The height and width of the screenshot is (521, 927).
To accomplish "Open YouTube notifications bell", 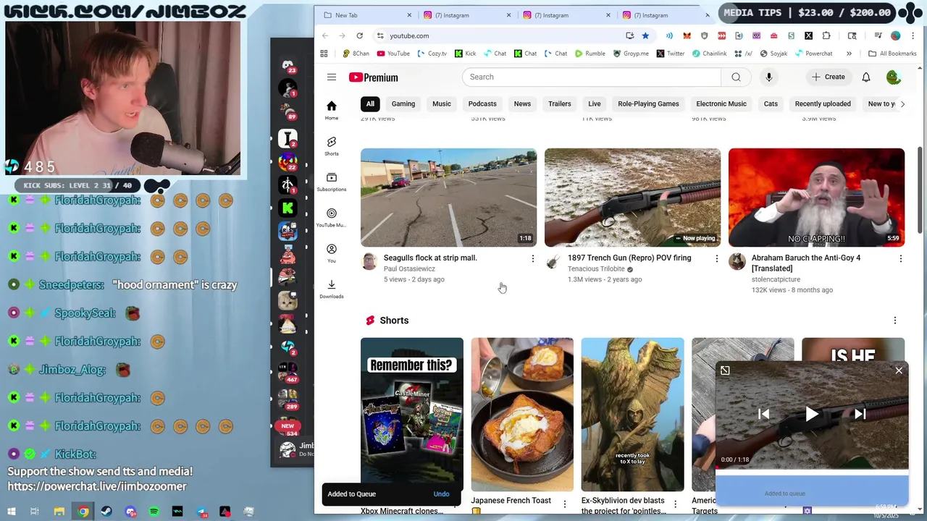I will 866,77.
